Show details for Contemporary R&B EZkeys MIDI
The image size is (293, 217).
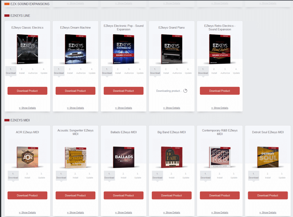pyautogui.click(x=220, y=213)
